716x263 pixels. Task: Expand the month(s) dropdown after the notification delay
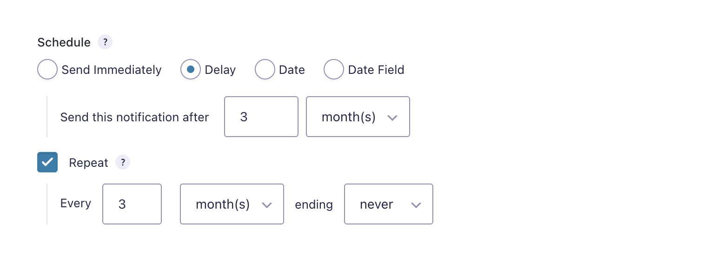point(357,117)
